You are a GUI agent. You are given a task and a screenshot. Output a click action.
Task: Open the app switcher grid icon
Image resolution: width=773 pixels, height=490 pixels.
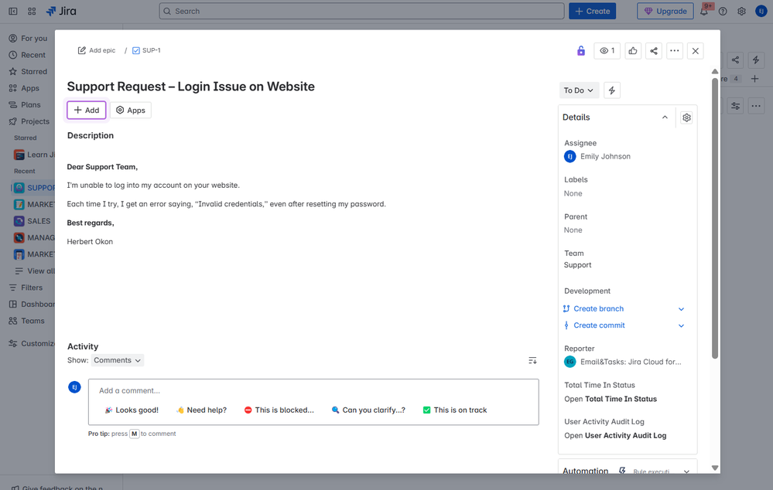coord(32,11)
